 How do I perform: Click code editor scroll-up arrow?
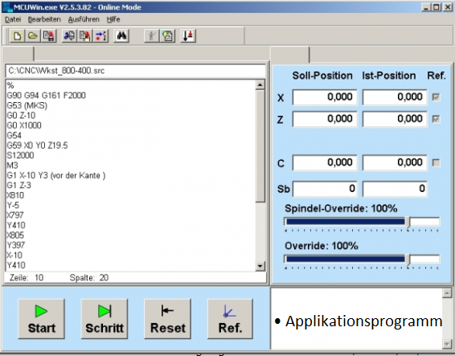[x=260, y=85]
